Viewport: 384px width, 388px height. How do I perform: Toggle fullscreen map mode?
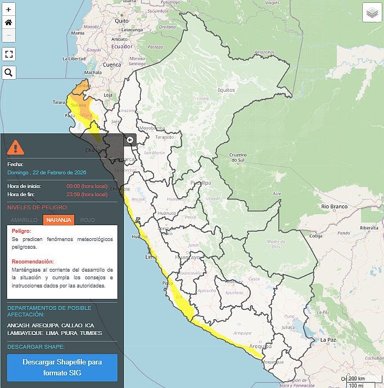pos(9,54)
